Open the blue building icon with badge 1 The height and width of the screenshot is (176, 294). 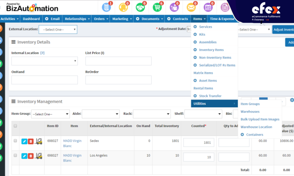(106, 8)
